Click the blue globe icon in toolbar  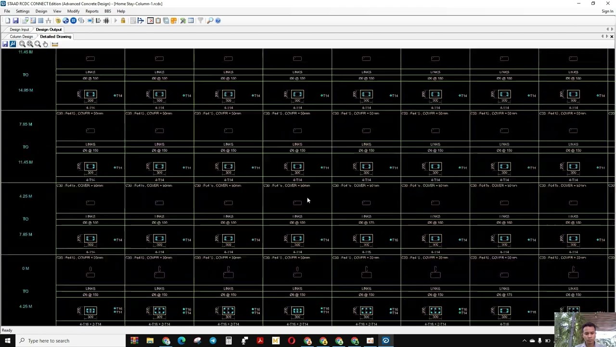[65, 21]
